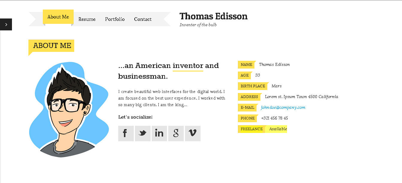Open the Facebook social icon

coord(126,133)
